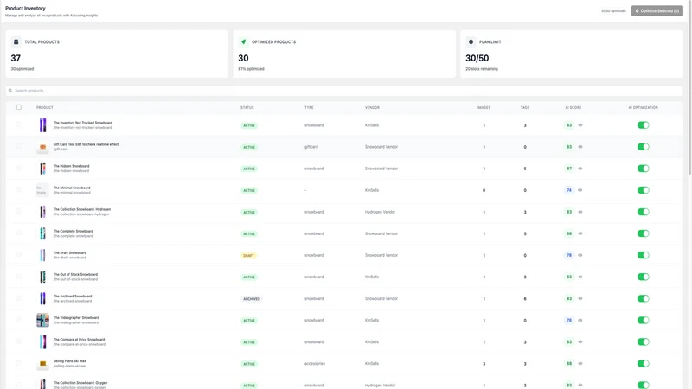View AI score details for Inventory Not Tracked Snowboard

580,125
